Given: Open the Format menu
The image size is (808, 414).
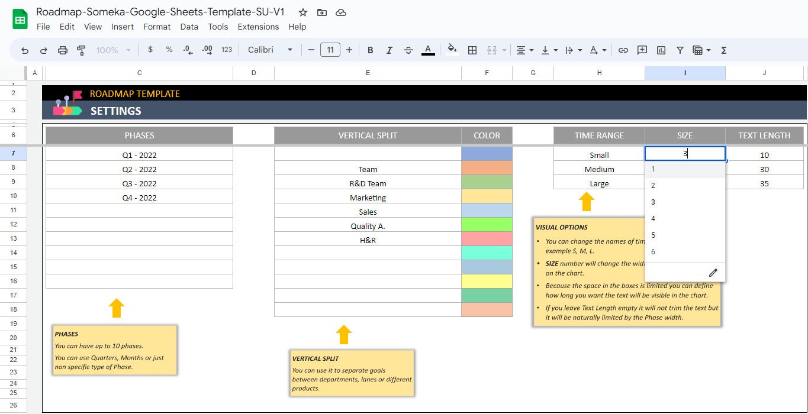Looking at the screenshot, I should coord(157,27).
